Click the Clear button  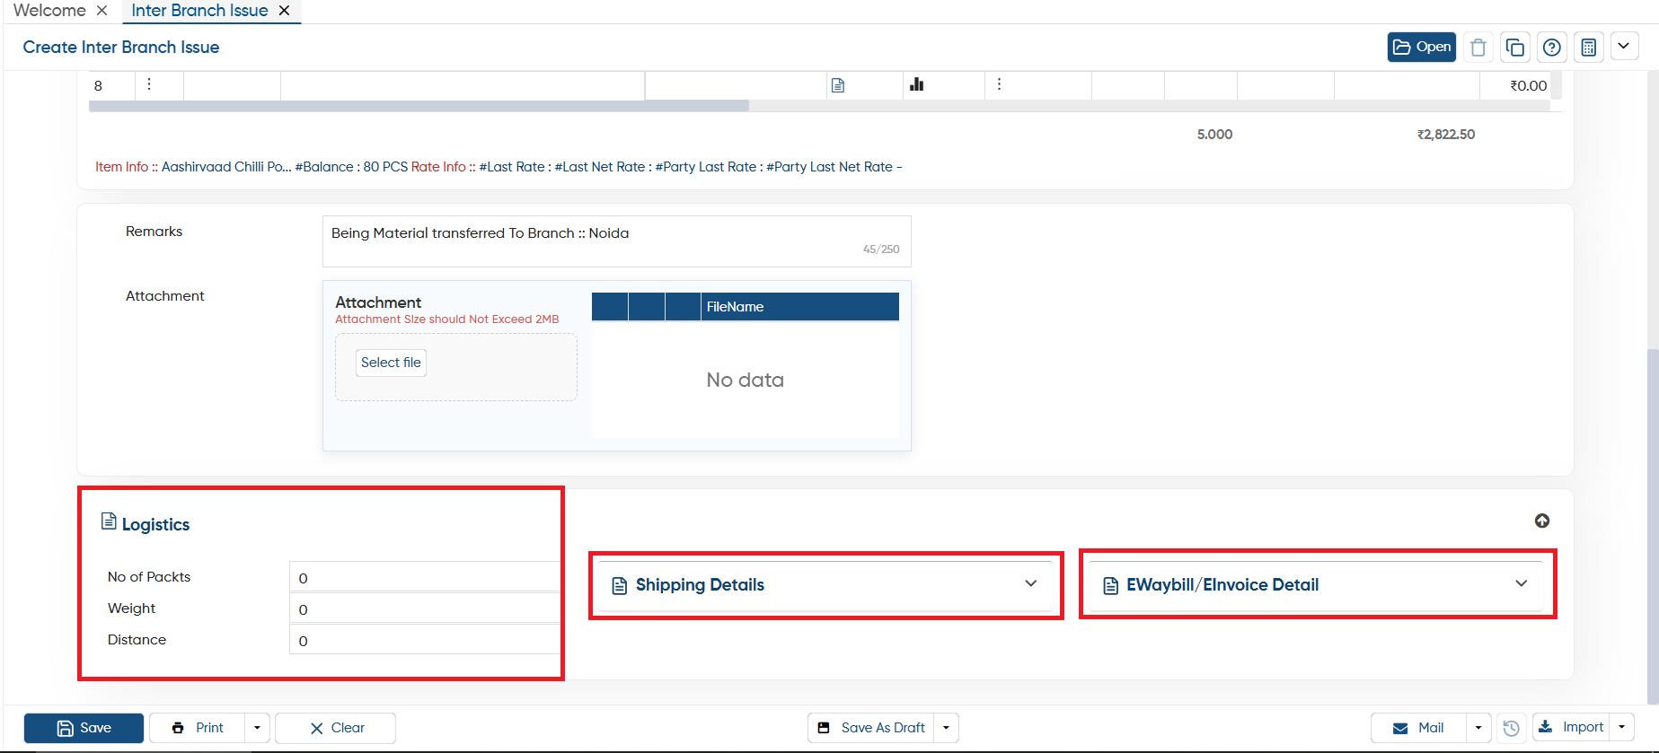click(335, 728)
